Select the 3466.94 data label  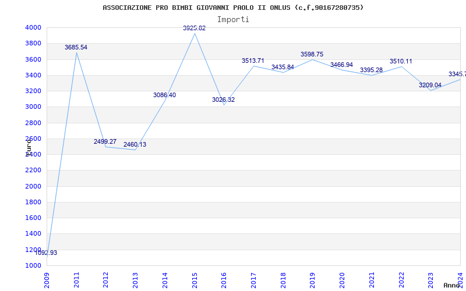[x=342, y=65]
